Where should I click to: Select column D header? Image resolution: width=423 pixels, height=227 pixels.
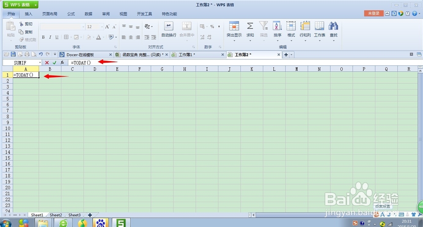point(95,69)
